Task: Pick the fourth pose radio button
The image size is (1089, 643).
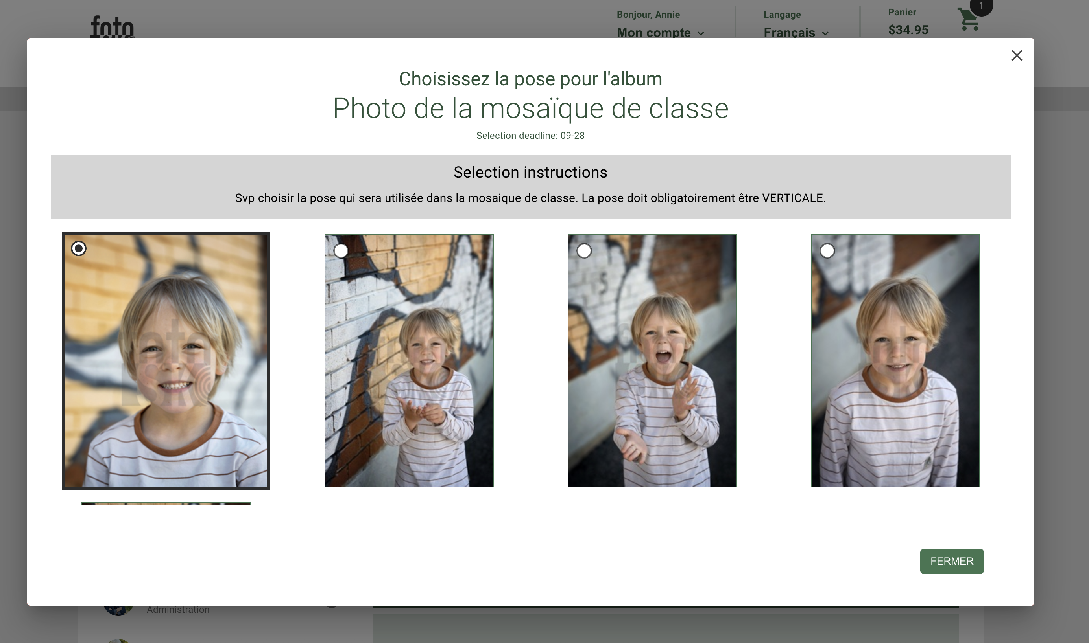Action: 827,250
